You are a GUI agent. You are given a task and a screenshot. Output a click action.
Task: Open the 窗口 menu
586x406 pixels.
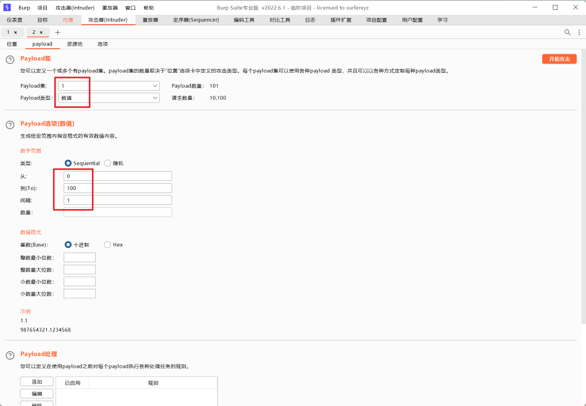coord(130,8)
